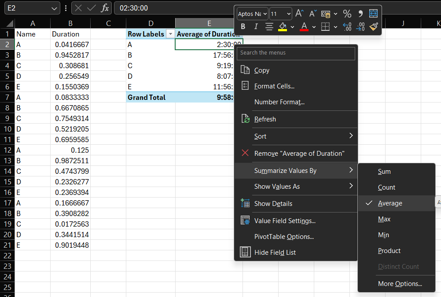
Task: Choose Copy from the context menu
Action: [x=296, y=70]
